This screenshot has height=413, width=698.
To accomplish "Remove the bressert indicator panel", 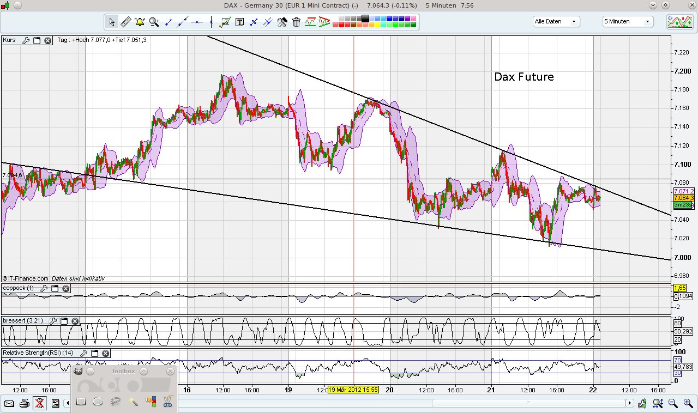I will [x=75, y=321].
